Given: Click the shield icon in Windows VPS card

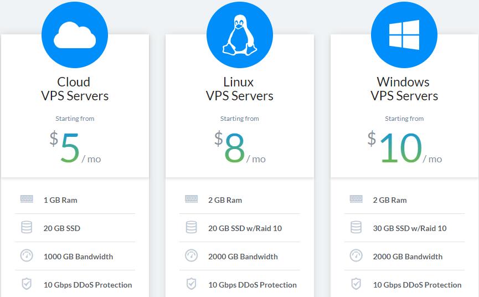Looking at the screenshot, I should click(356, 284).
